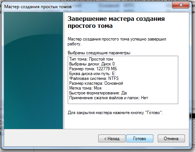Image resolution: width=195 pixels, height=152 pixels.
Task: Select the line 'Быстрое форматирование: Да'
Action: tap(98, 93)
